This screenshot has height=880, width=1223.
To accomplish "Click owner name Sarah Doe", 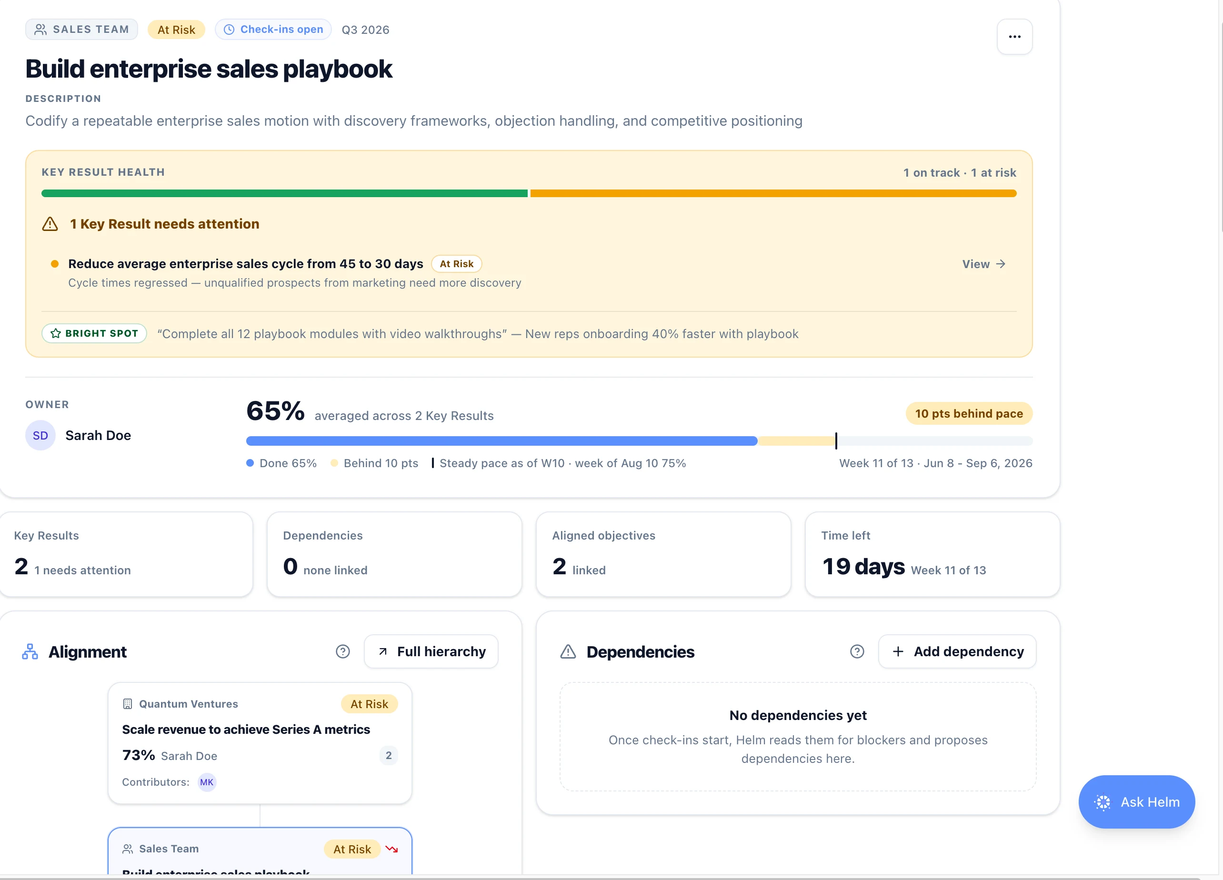I will (98, 435).
